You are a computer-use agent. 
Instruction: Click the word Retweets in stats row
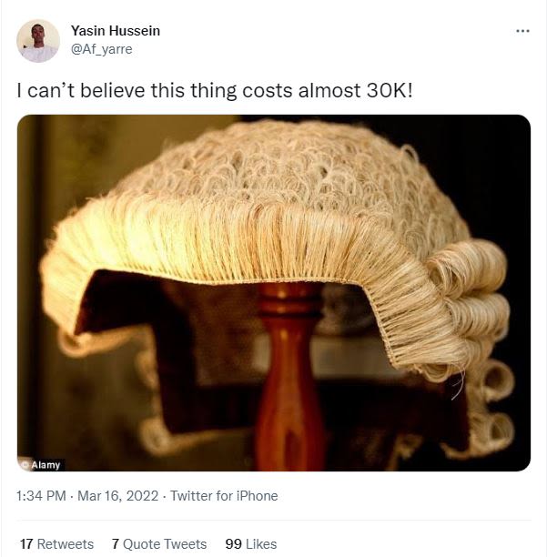66,544
